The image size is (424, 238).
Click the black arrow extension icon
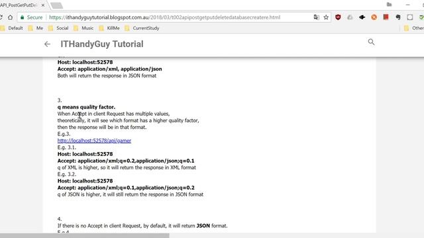pyautogui.click(x=362, y=17)
